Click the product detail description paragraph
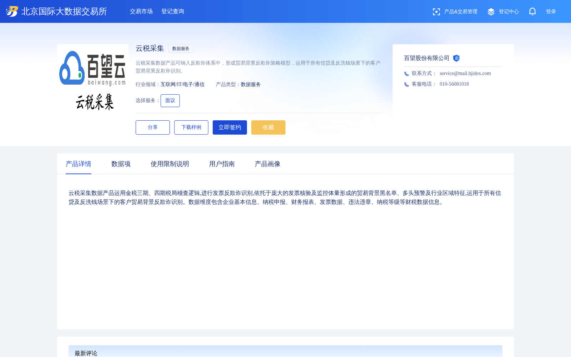 point(285,197)
